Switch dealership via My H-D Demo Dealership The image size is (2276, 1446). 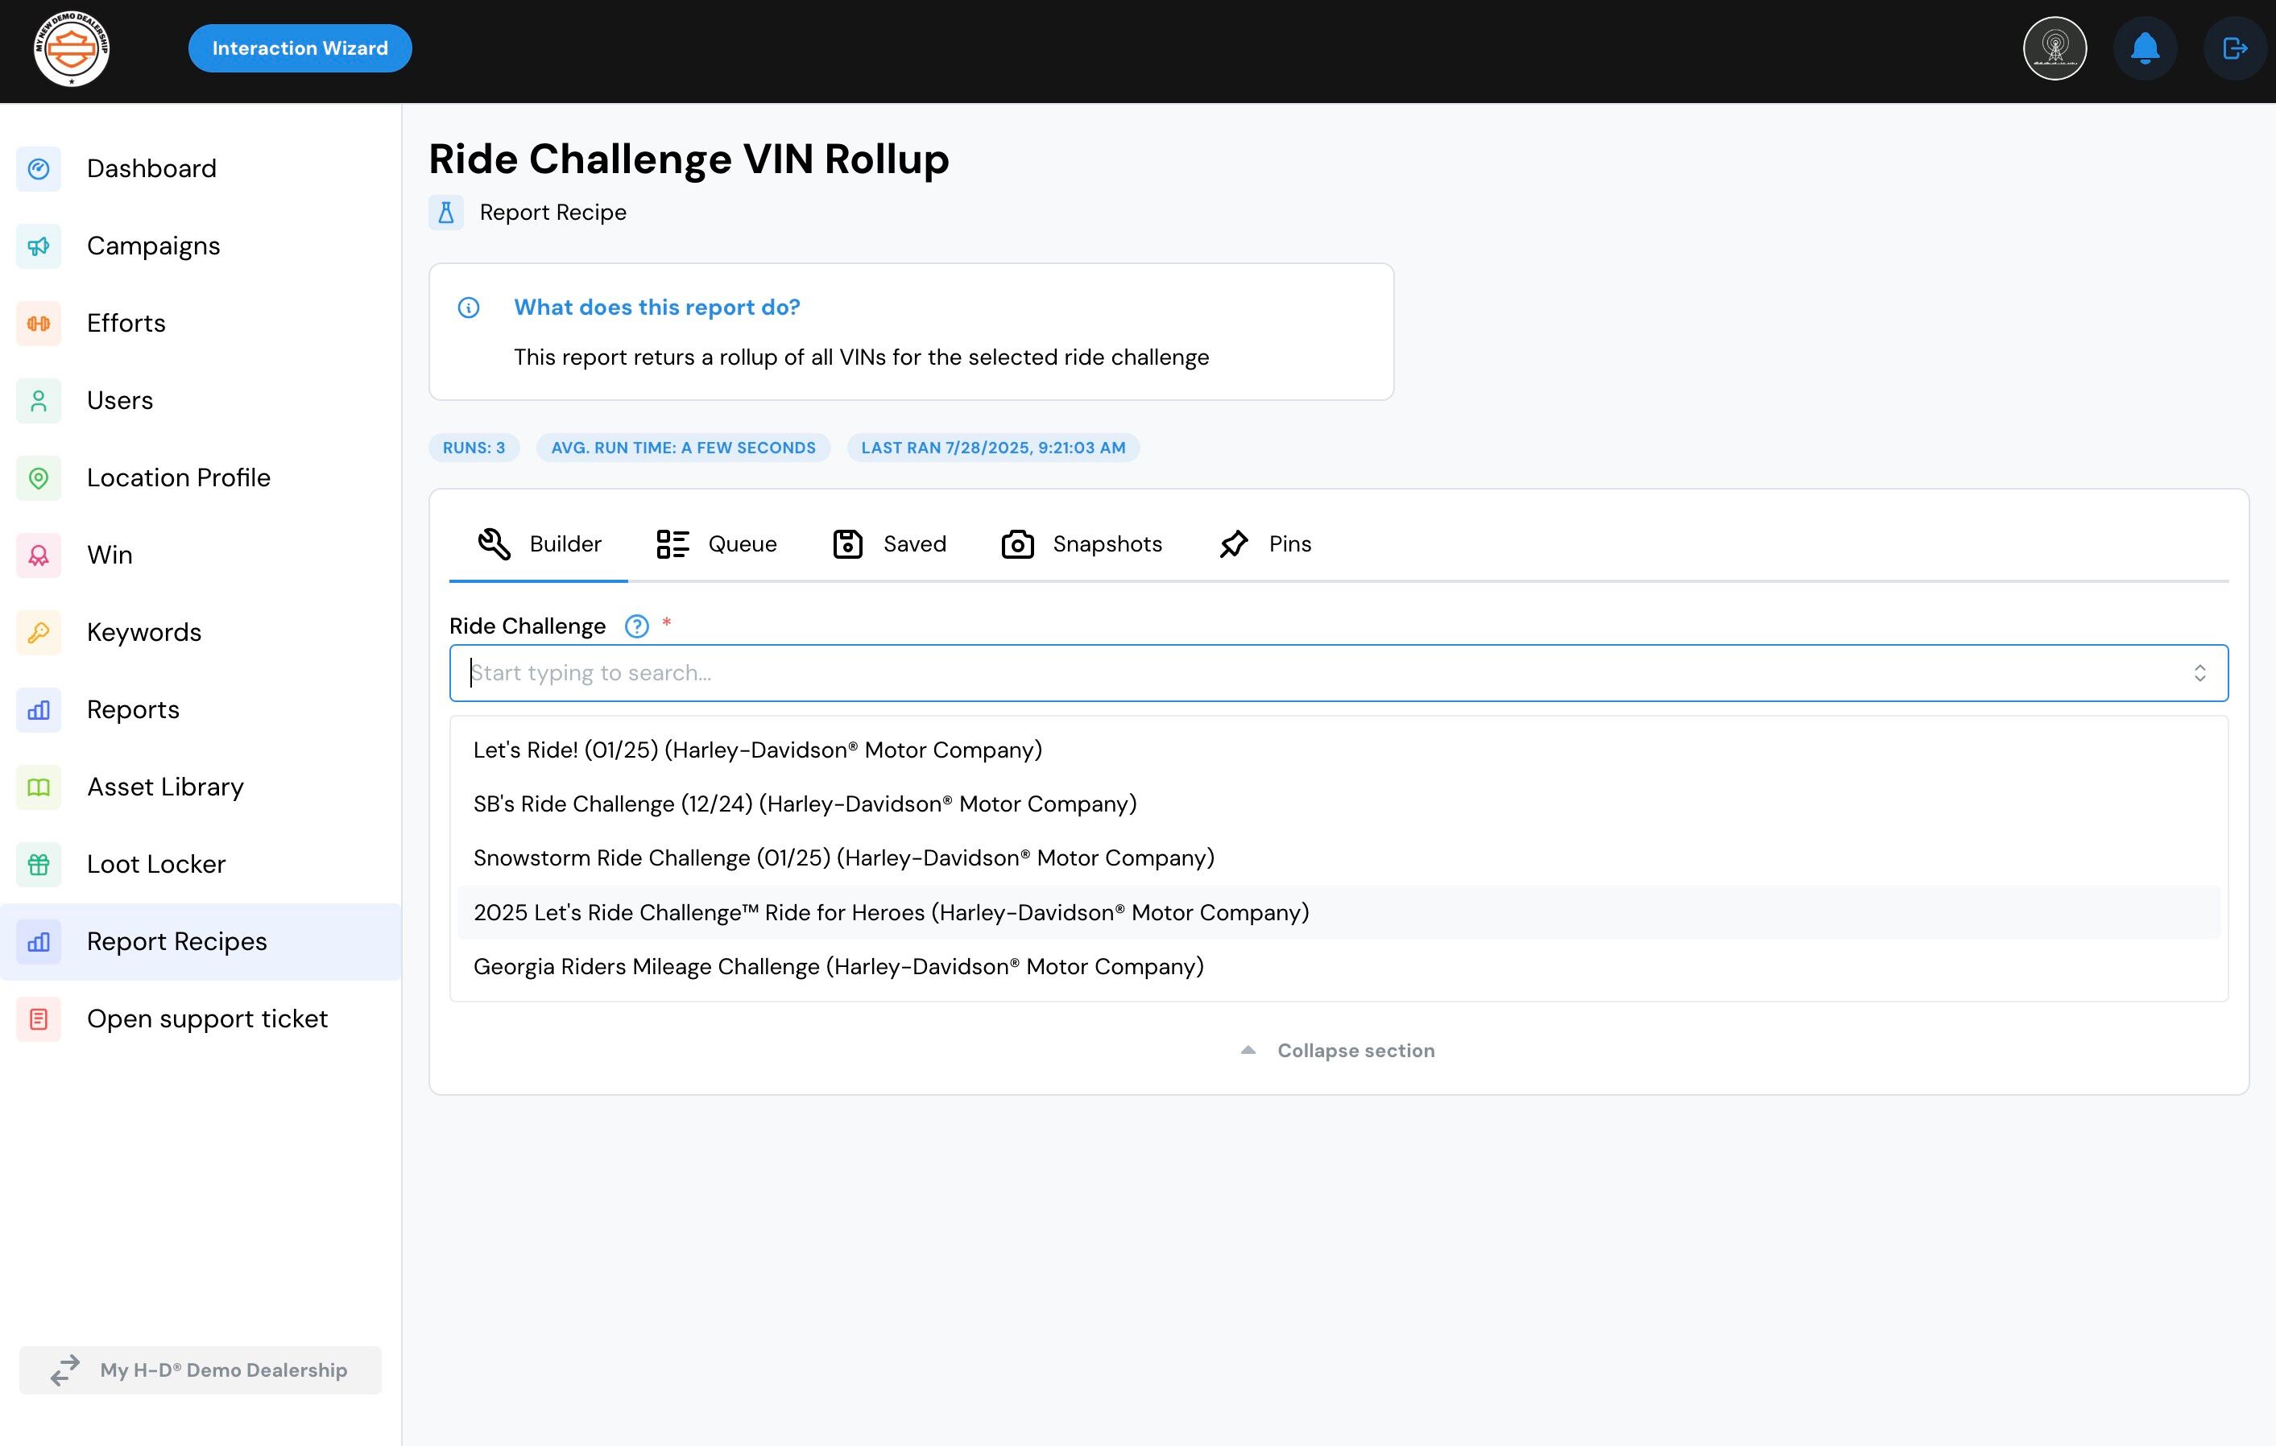[201, 1370]
